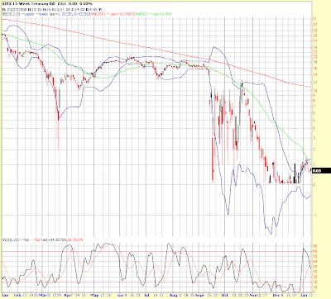Image resolution: width=331 pixels, height=299 pixels.
Task: Click the 80 level on the stochastic axis
Action: coord(314,251)
